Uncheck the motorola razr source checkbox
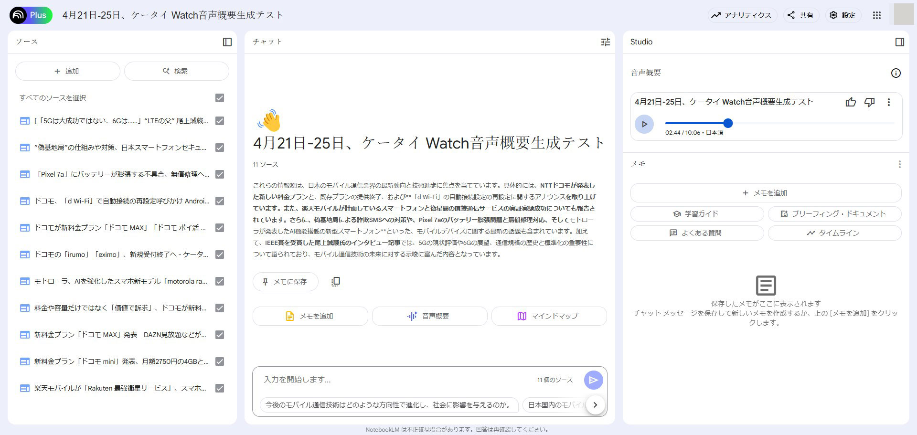 (x=220, y=281)
